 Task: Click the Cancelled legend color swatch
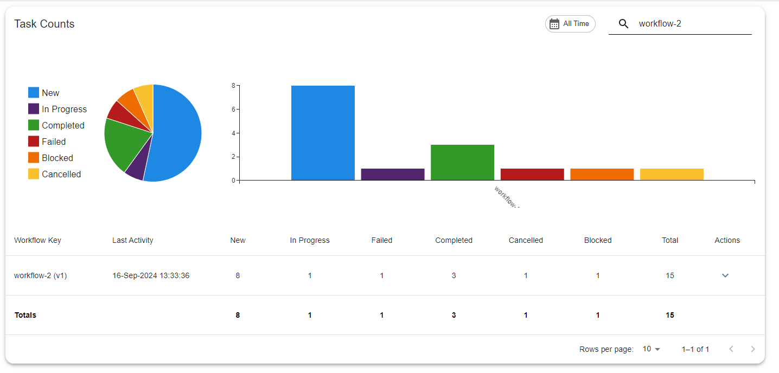pyautogui.click(x=34, y=174)
